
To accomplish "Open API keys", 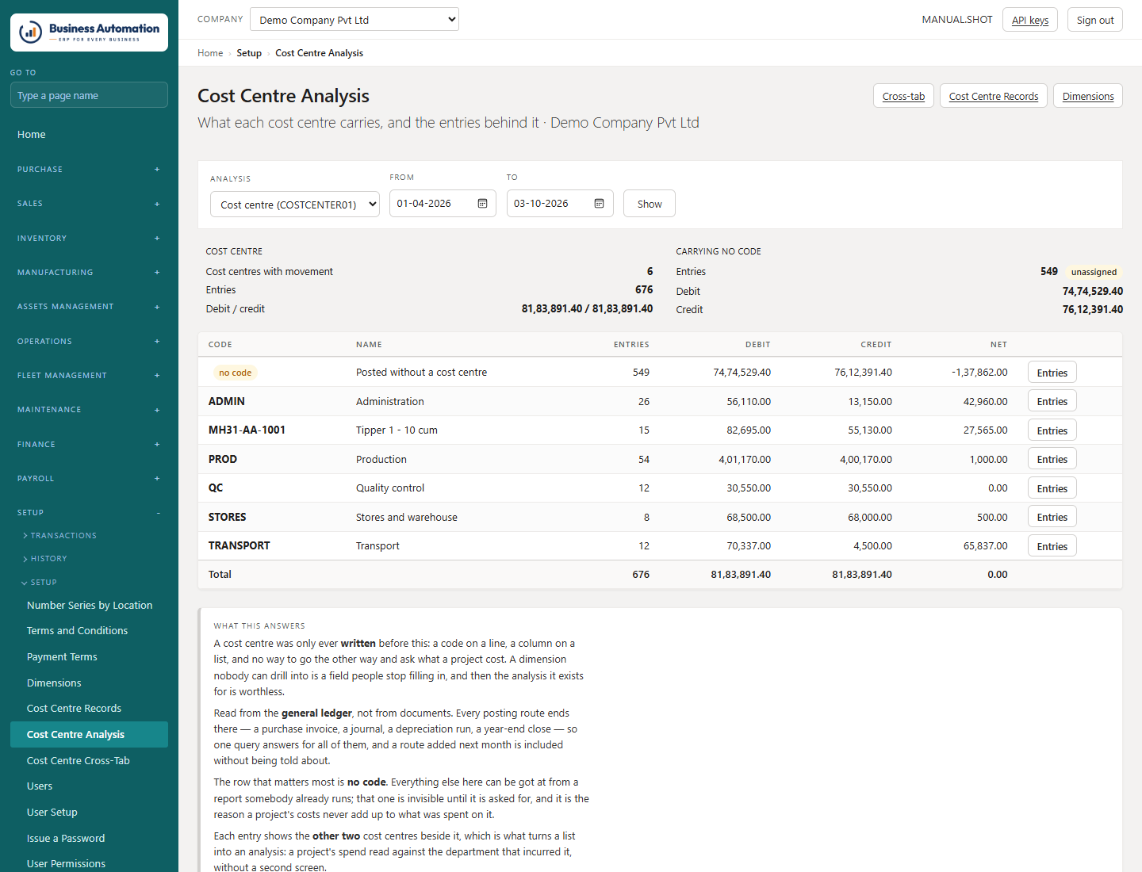I will click(x=1030, y=20).
